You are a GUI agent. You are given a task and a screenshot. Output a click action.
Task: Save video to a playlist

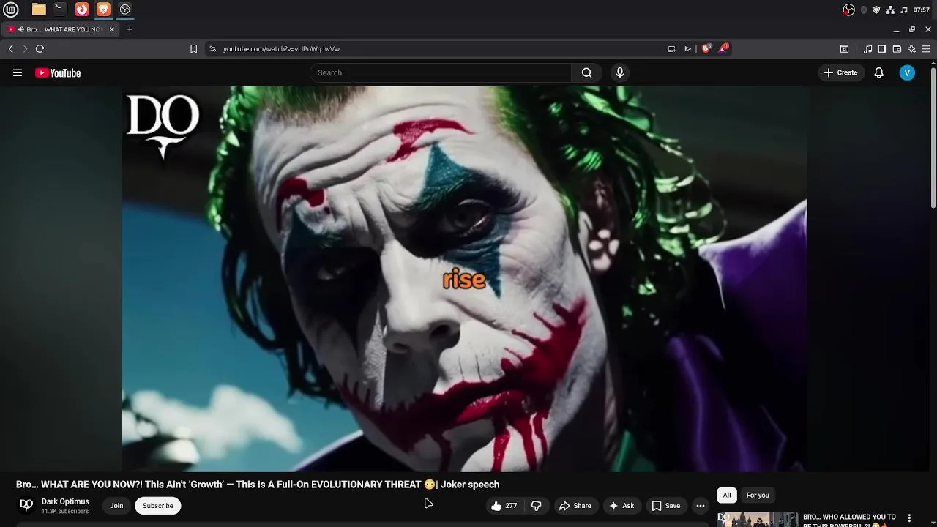tap(666, 506)
